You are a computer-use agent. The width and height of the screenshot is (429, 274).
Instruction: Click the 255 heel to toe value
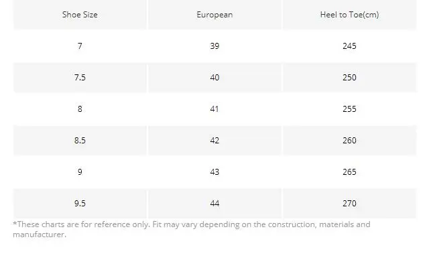tap(349, 109)
